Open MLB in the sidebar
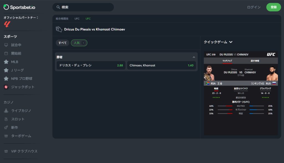Screen dimensions: 284x163 tap(14, 62)
